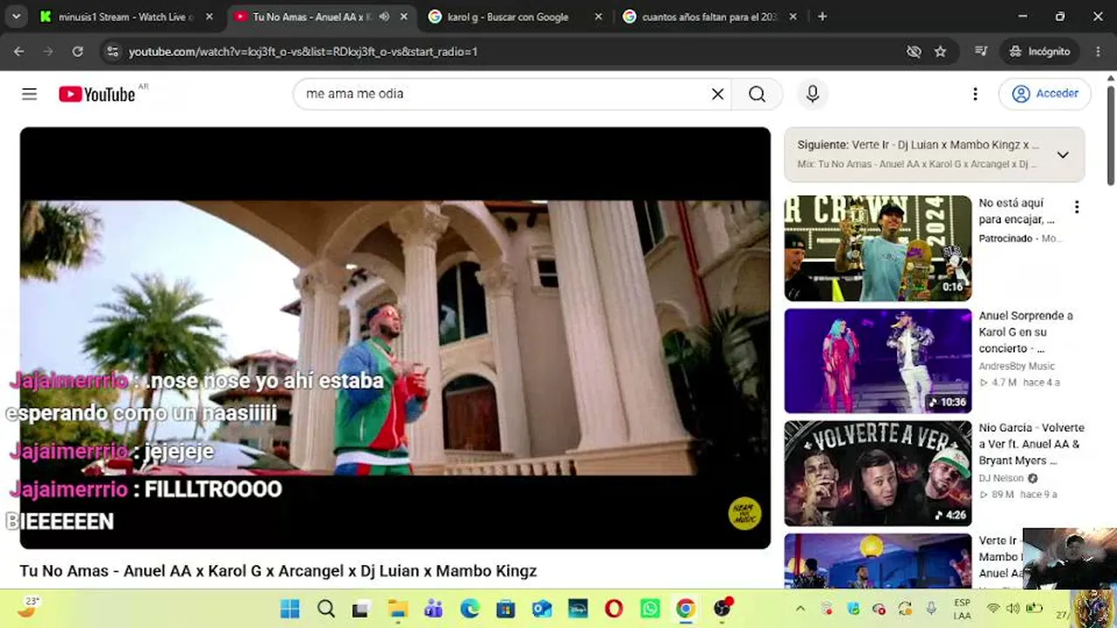Screen dimensions: 1117x628
Task: Open the Chrome three-dot menu
Action: coord(1099,51)
